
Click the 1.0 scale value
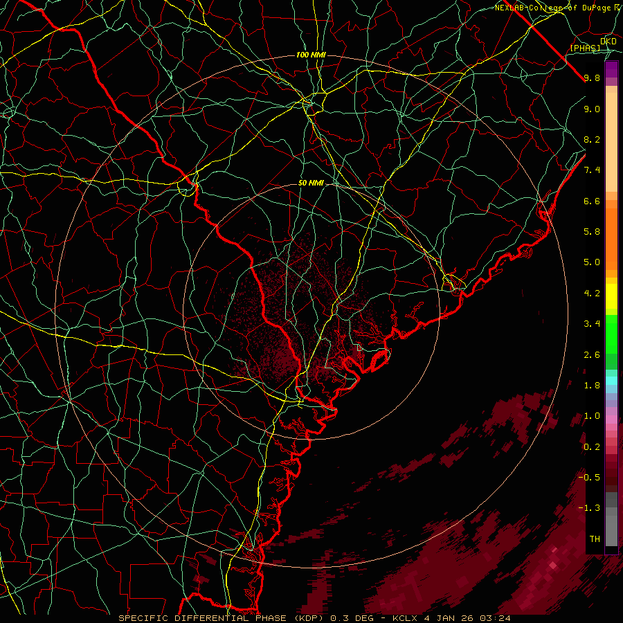(x=592, y=416)
